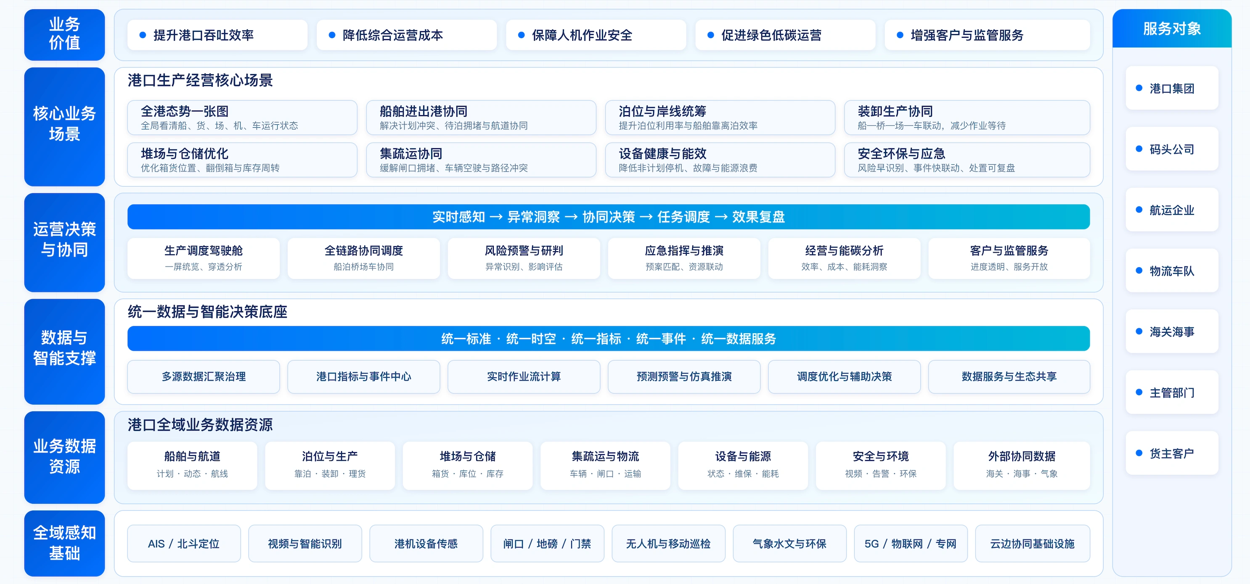Select 码头公司 in service objects
Image resolution: width=1250 pixels, height=584 pixels.
1172,149
